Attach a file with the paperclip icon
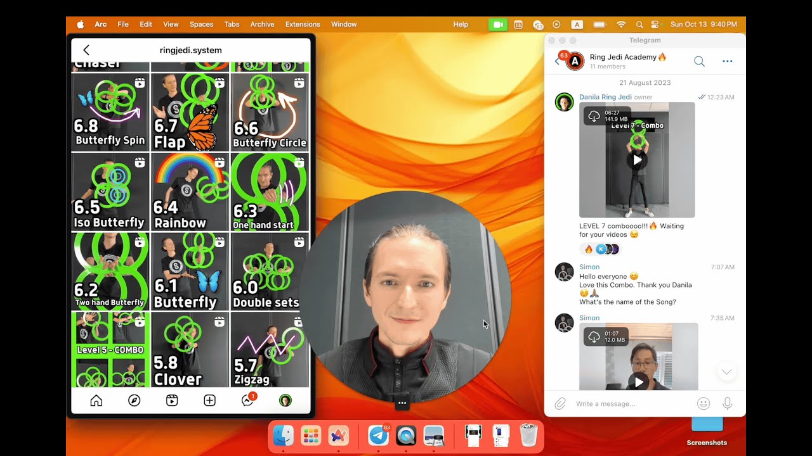Screen dimensions: 812x456 pos(560,403)
